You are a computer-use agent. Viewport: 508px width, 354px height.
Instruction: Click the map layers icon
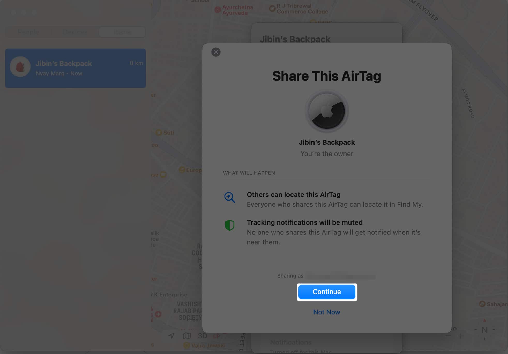tap(187, 335)
